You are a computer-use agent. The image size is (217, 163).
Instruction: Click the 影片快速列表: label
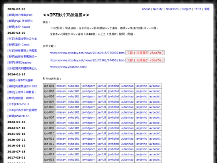(x=52, y=79)
